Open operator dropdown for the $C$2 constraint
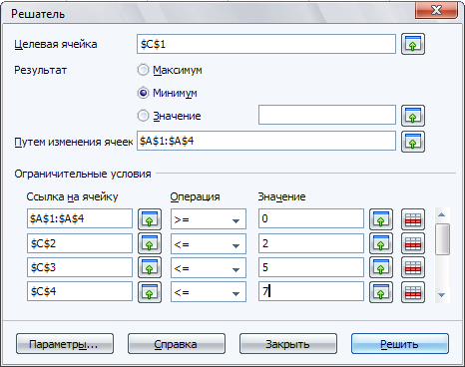This screenshot has width=465, height=367. coord(209,243)
